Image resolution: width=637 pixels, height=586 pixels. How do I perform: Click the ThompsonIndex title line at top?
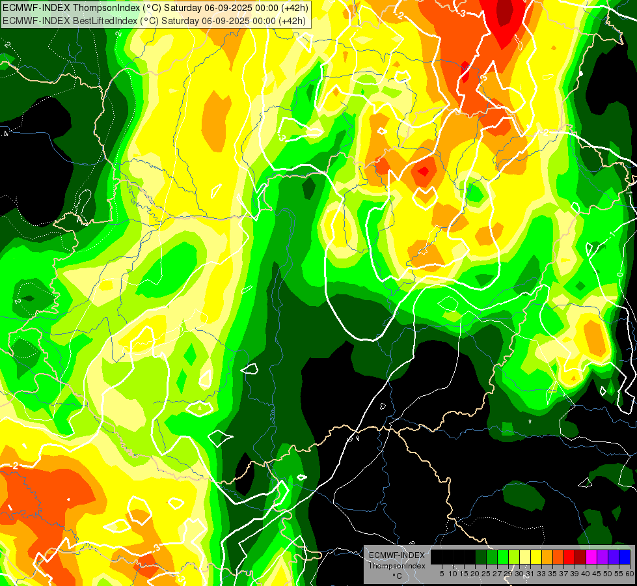156,7
